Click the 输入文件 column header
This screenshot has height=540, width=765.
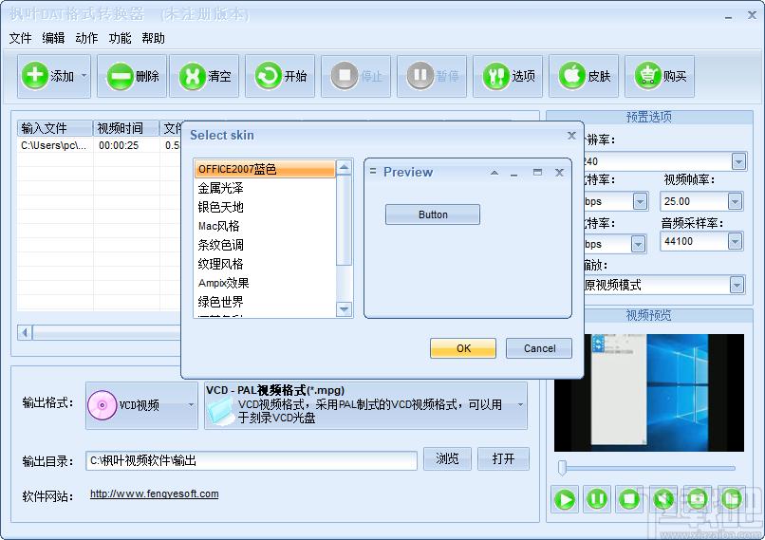(x=55, y=128)
